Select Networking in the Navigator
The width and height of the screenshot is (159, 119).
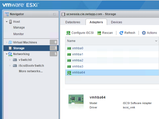tap(21, 54)
